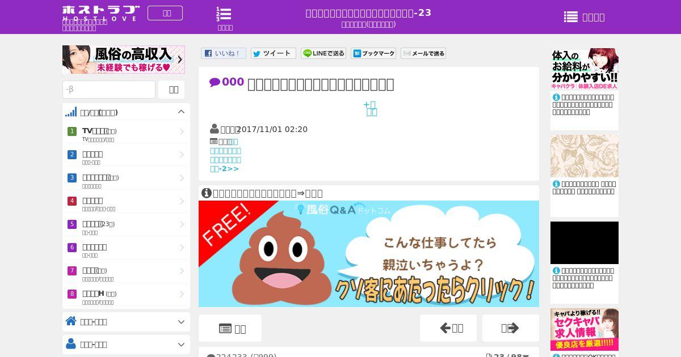Click the chevron arrow on the rank 7 row
681x357 pixels.
click(x=182, y=271)
